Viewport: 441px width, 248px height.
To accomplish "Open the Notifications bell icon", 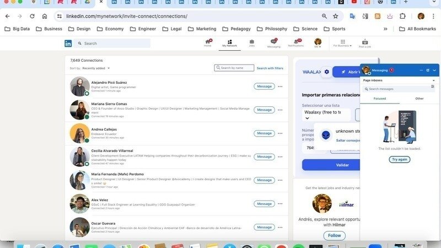I will tap(295, 42).
